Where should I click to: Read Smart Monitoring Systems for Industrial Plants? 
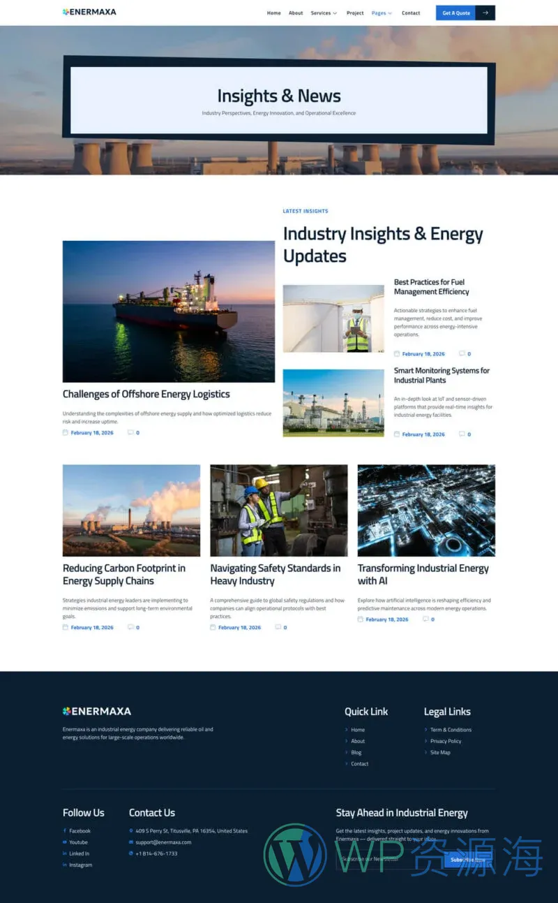pos(442,375)
